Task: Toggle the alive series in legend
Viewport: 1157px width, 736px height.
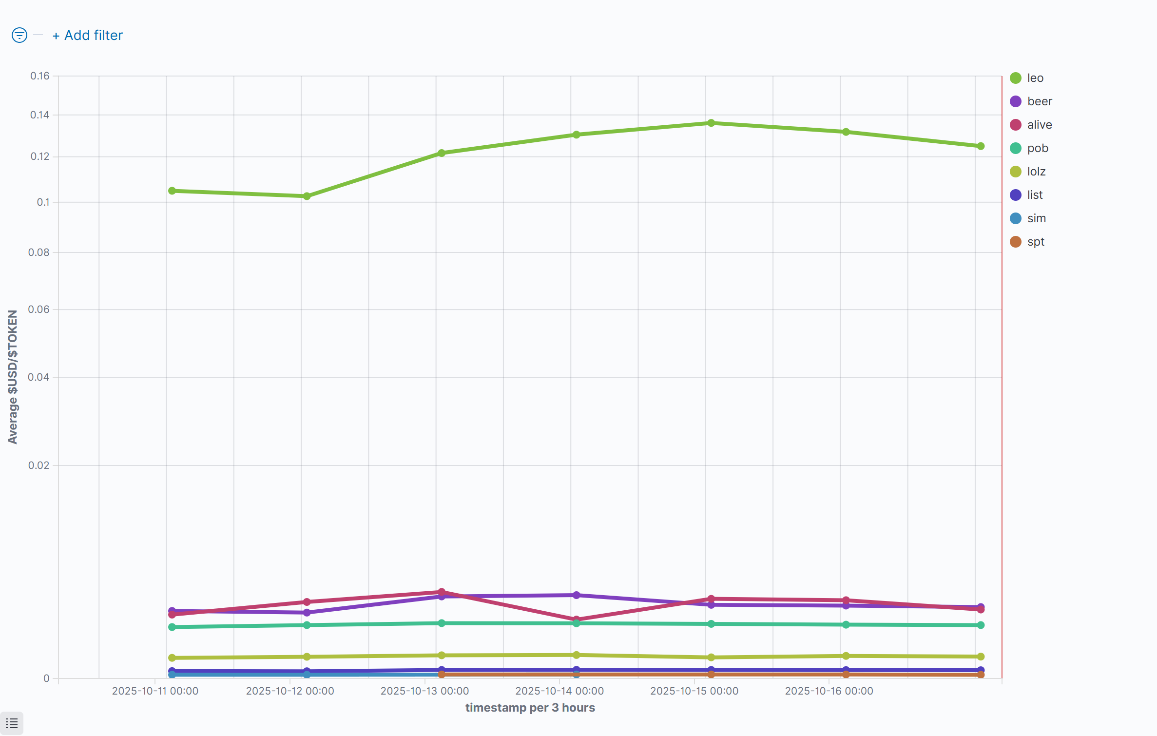Action: pos(1039,125)
